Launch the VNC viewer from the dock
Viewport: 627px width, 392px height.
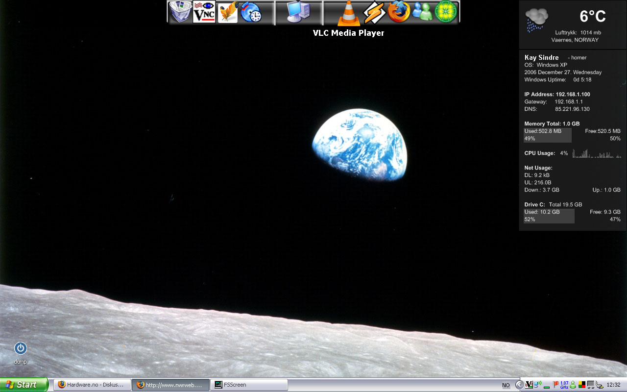tap(204, 12)
